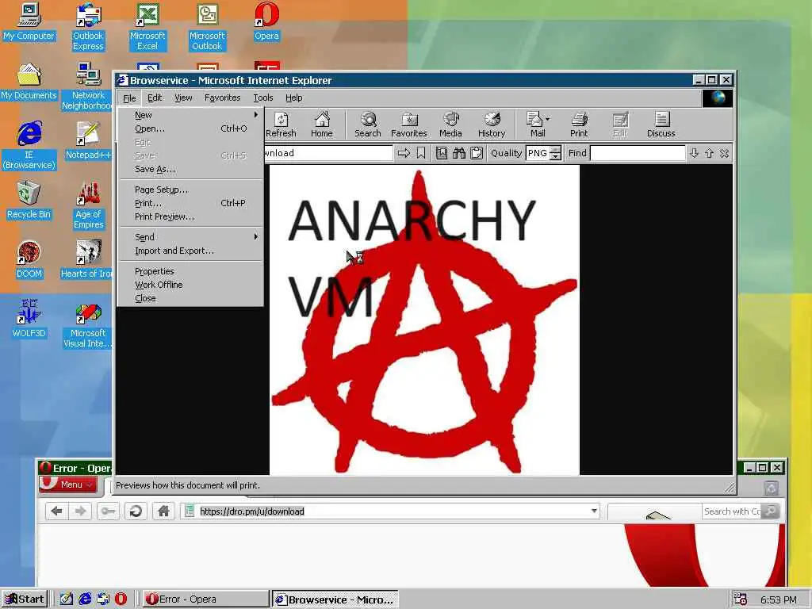Choose Open... from the File menu
Viewport: 812px width, 609px height.
coord(192,128)
